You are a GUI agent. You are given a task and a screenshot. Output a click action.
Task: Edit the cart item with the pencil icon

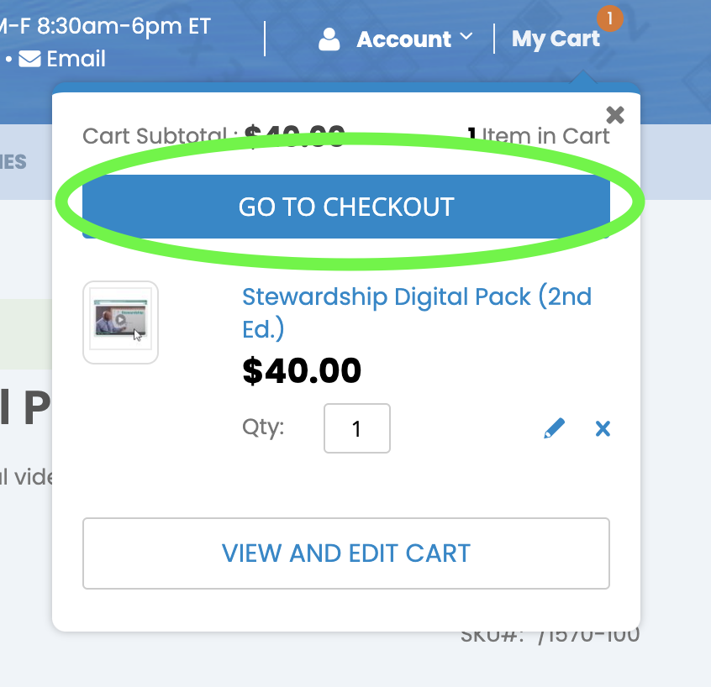point(554,429)
